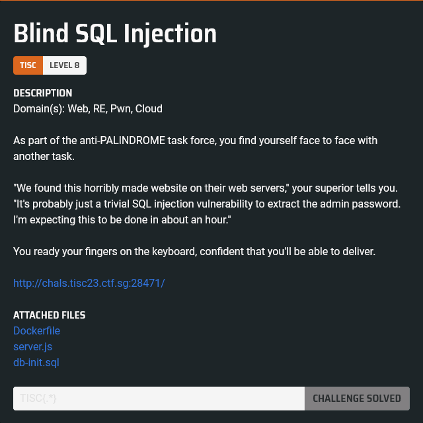The height and width of the screenshot is (423, 423).
Task: Click the orange TISC badge
Action: 28,65
